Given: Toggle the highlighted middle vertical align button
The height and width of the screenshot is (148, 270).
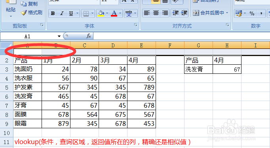Looking at the screenshot, I should [156, 2].
